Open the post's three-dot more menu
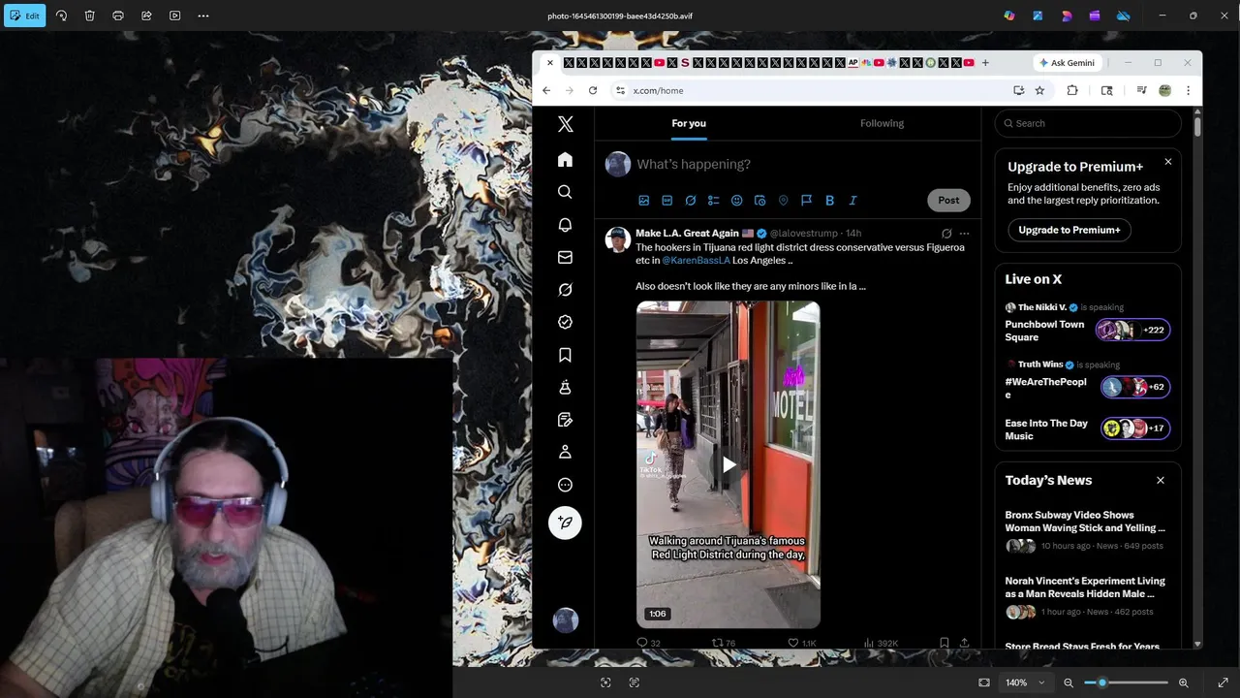This screenshot has height=698, width=1240. 963,234
